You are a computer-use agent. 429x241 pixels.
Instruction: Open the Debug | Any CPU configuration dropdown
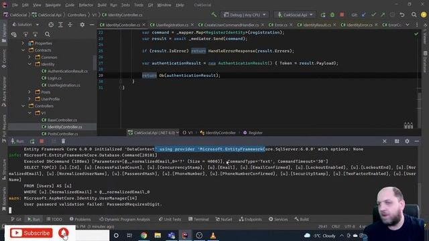click(245, 15)
